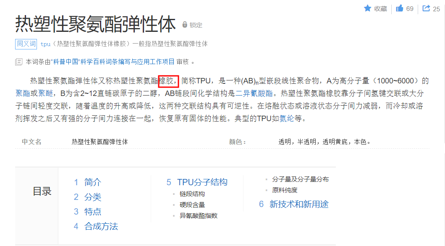Go to section 4 合成方法
Image resolution: width=445 pixels, height=246 pixels.
[101, 226]
